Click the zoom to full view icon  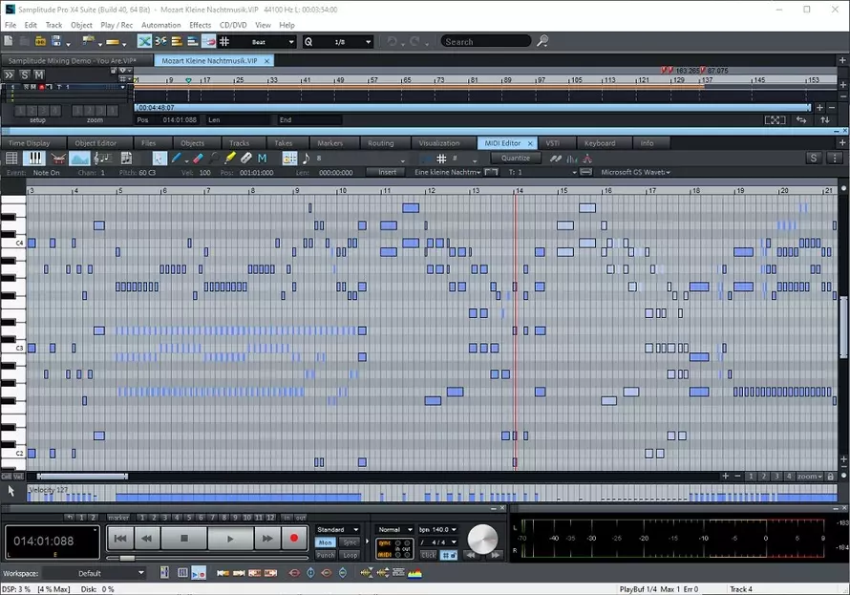pyautogui.click(x=776, y=119)
